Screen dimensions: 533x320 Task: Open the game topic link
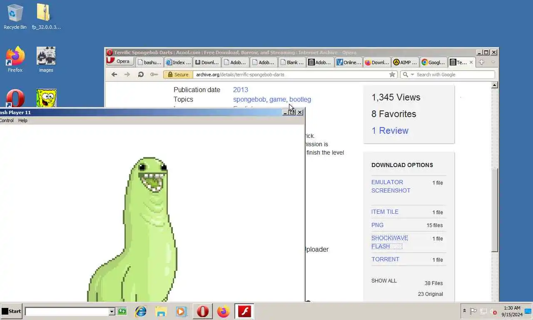(277, 99)
